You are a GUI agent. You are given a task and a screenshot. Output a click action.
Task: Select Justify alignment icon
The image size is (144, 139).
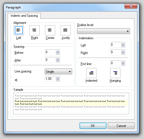pos(66,30)
